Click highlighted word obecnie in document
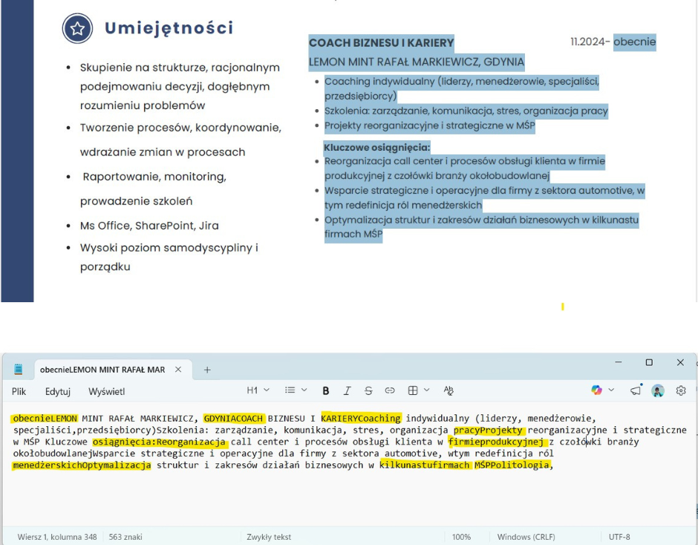Image resolution: width=698 pixels, height=545 pixels. [634, 42]
